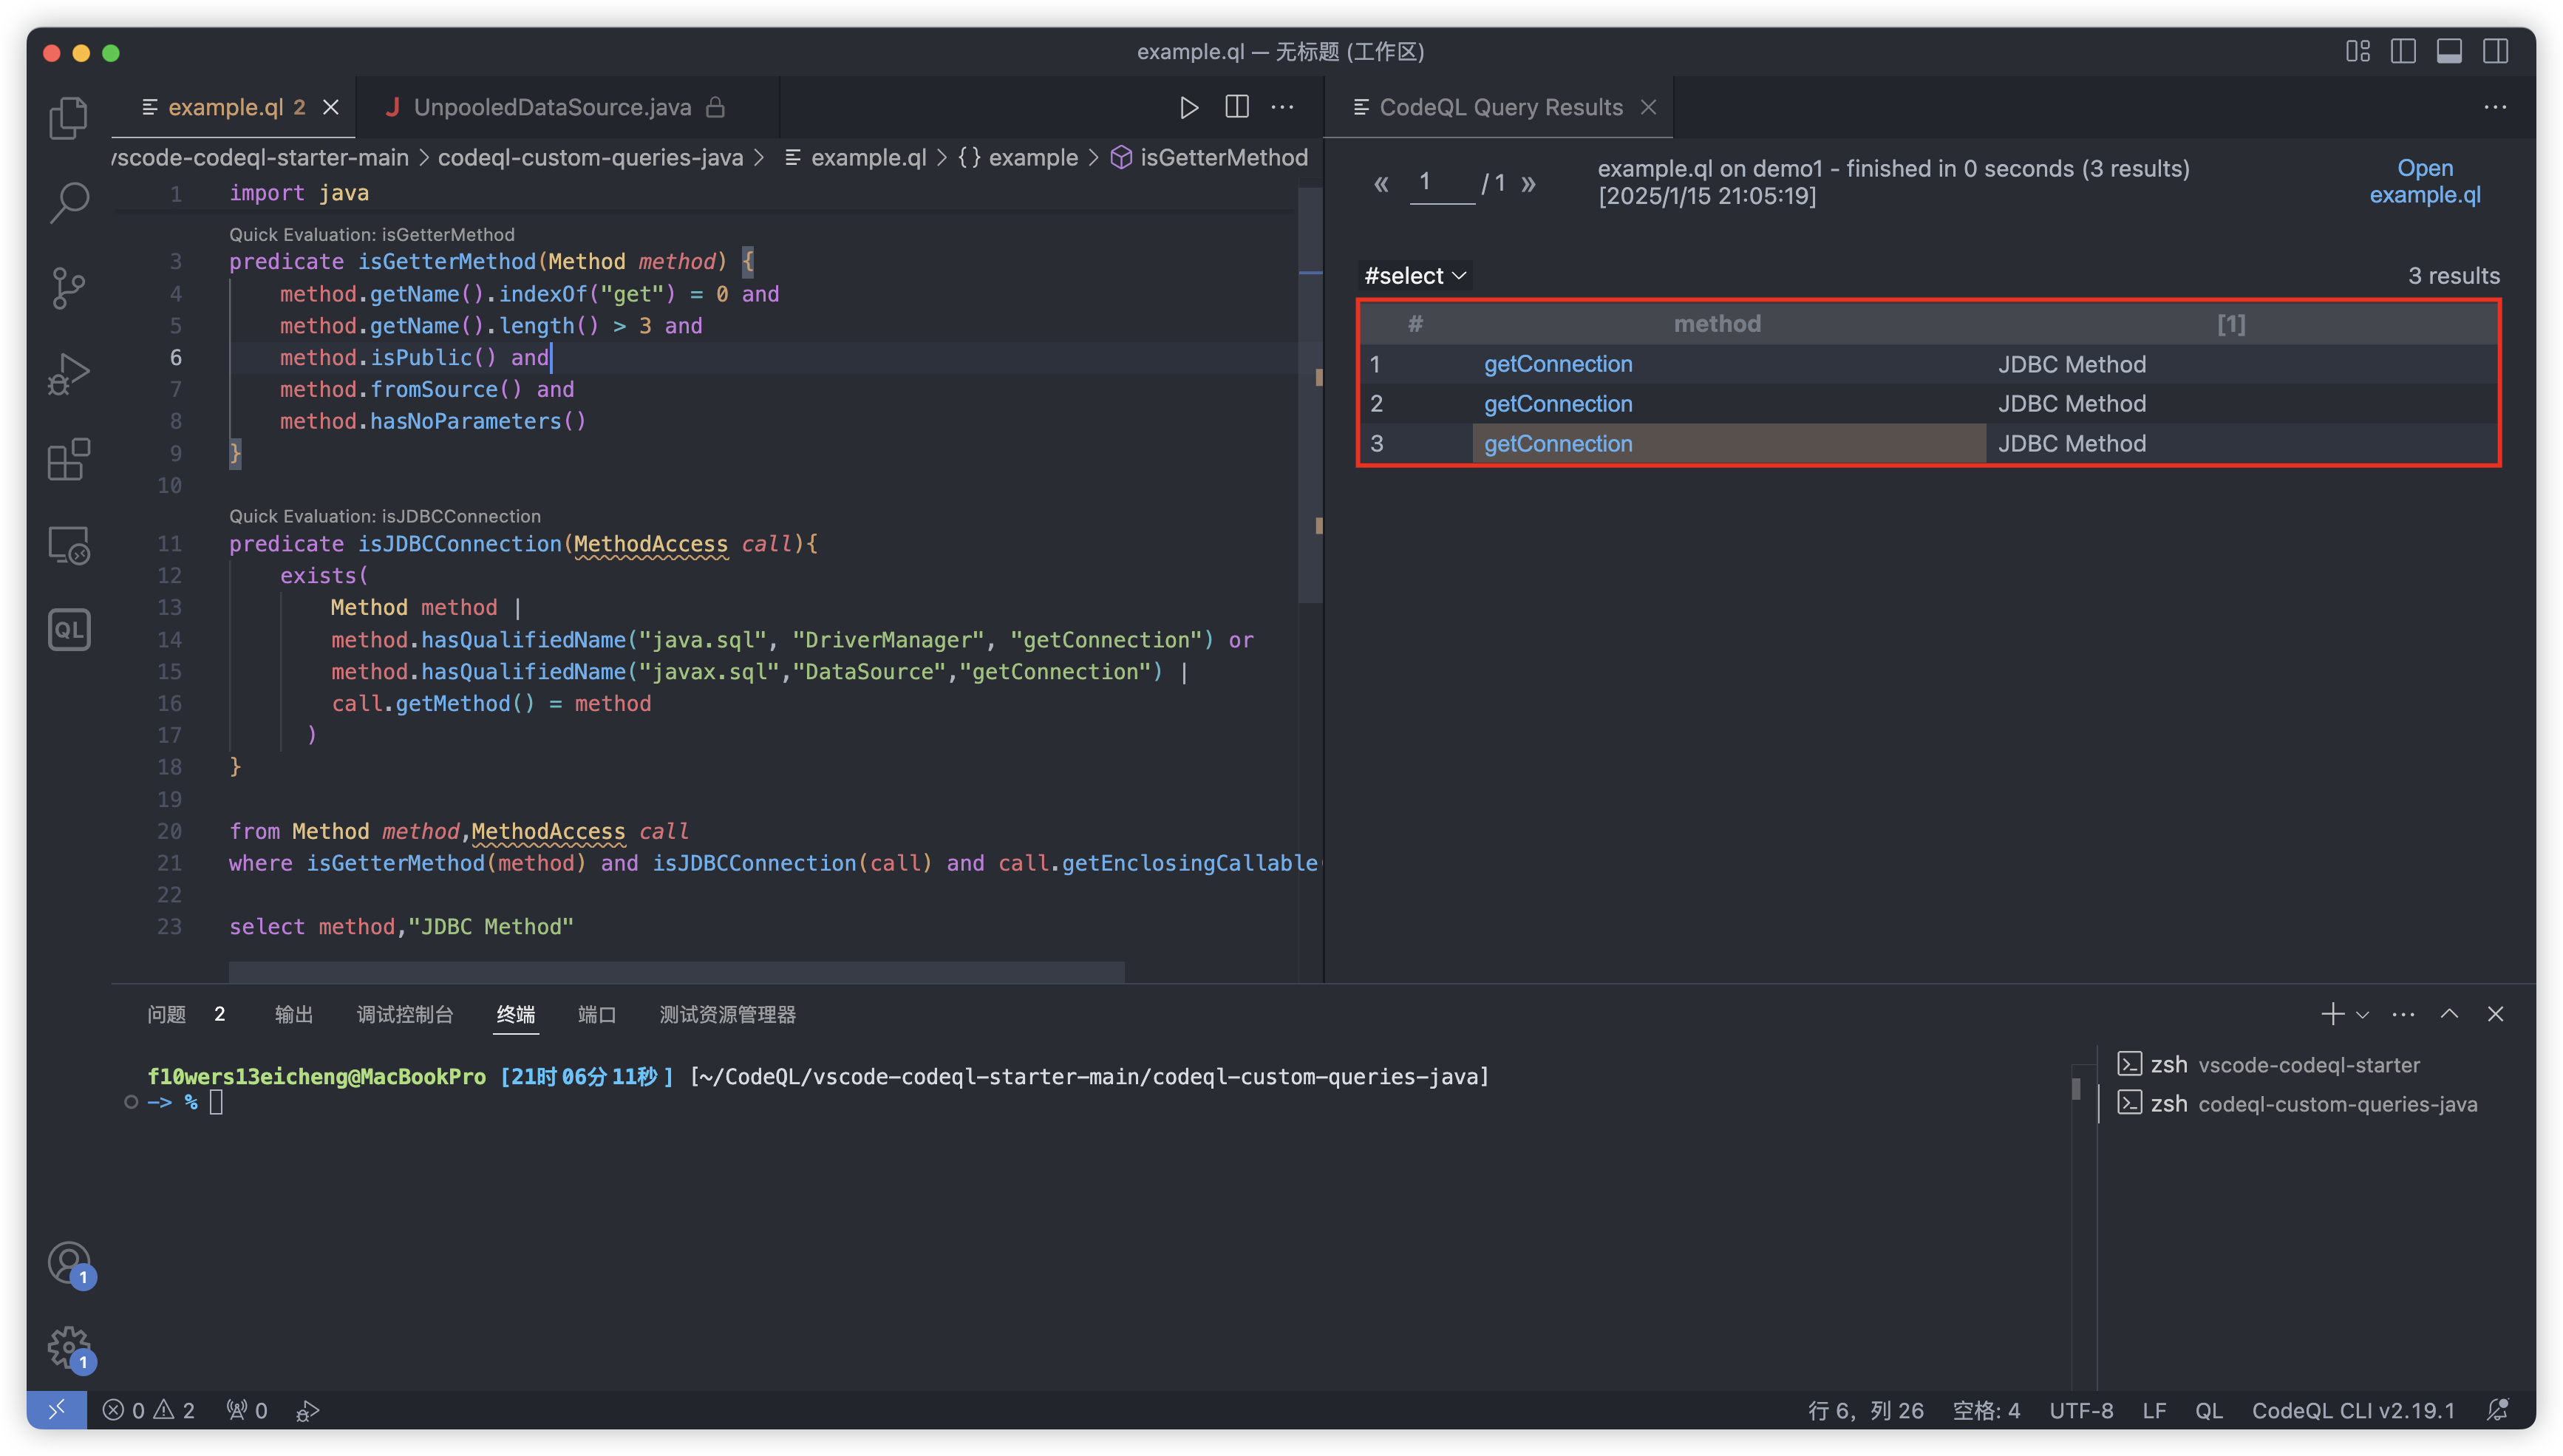Open the remote window status bar button

[x=57, y=1410]
